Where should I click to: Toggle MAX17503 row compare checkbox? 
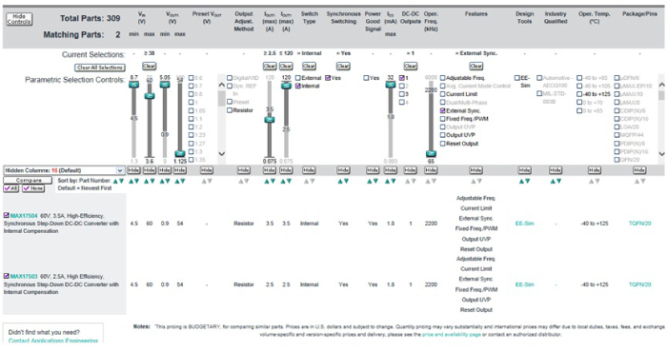tap(6, 276)
